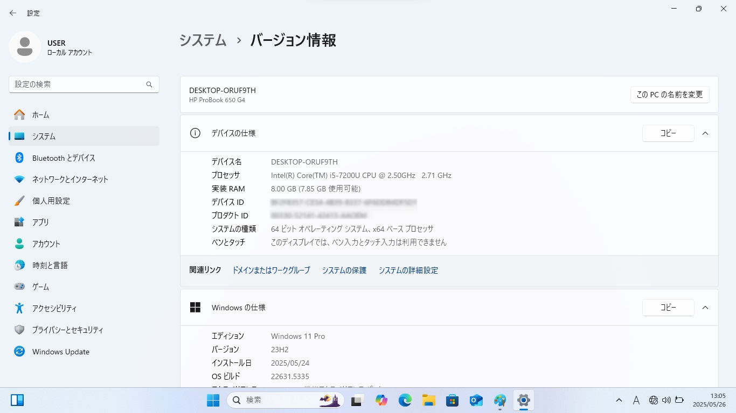This screenshot has width=736, height=413.
Task: Open Microsoft Store from the taskbar
Action: point(453,400)
